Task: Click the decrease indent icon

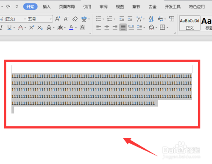Action: point(122,19)
